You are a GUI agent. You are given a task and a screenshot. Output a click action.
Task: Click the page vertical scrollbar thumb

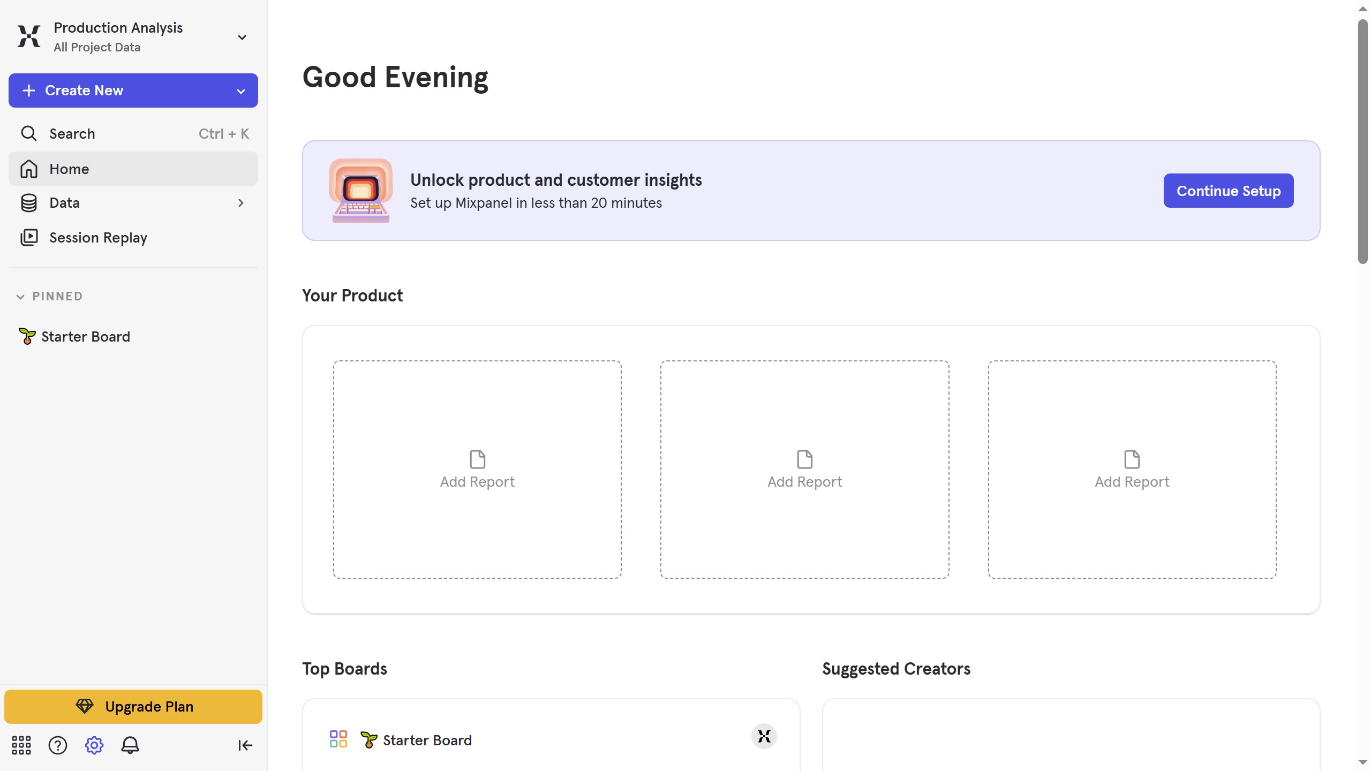[1363, 142]
